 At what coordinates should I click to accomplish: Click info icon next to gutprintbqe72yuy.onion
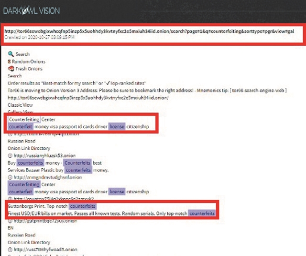[x=11, y=222]
